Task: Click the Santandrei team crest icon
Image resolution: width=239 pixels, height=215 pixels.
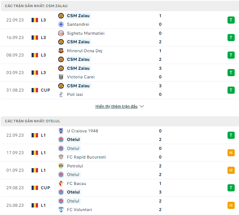Action: pyautogui.click(x=61, y=24)
